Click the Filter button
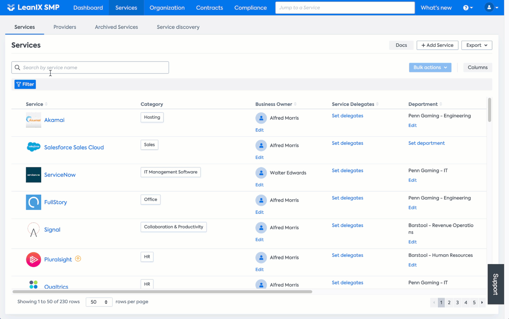This screenshot has height=319, width=509. (25, 84)
